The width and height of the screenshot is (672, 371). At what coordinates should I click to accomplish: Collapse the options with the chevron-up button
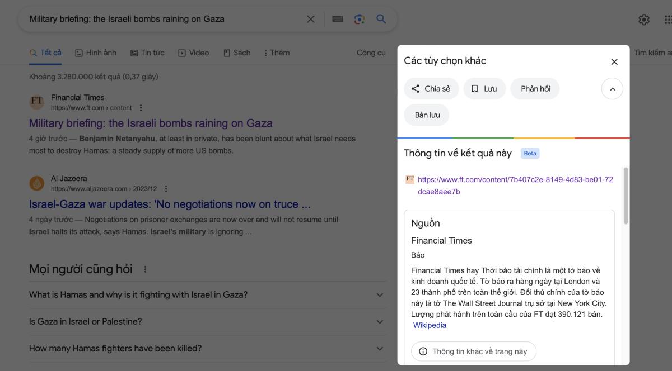tap(612, 89)
